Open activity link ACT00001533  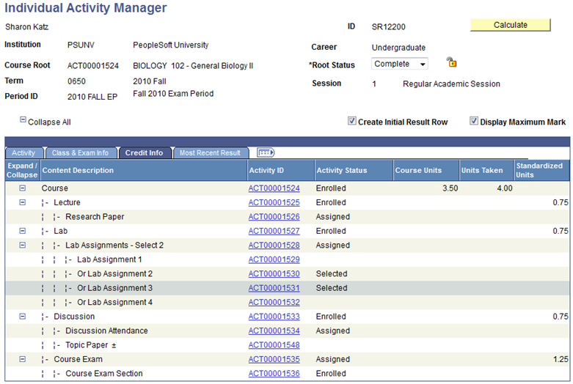tap(274, 317)
